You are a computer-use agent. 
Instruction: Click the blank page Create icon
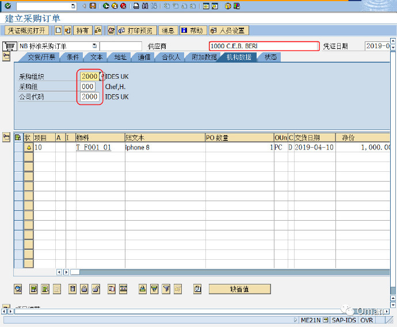tap(58, 30)
